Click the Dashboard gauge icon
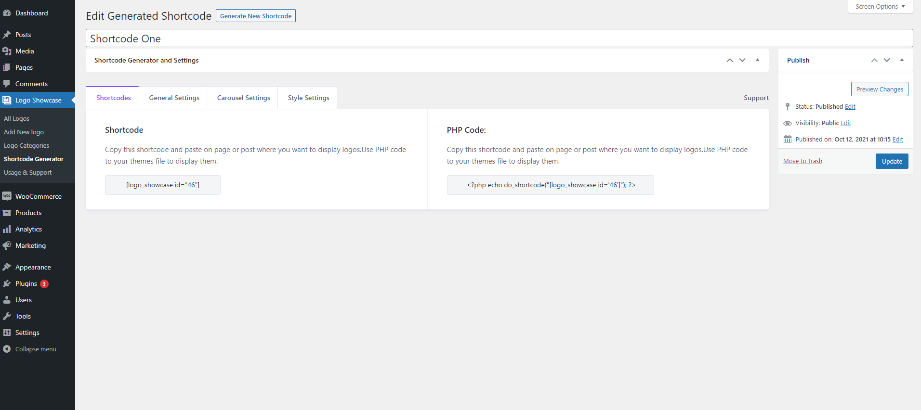921x410 pixels. [7, 13]
